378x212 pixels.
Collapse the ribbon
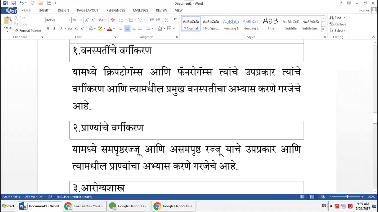(373, 37)
